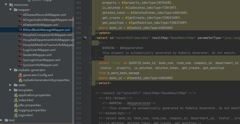Collapse the mybatis-generator folder arrow
The image size is (240, 124).
(10, 70)
